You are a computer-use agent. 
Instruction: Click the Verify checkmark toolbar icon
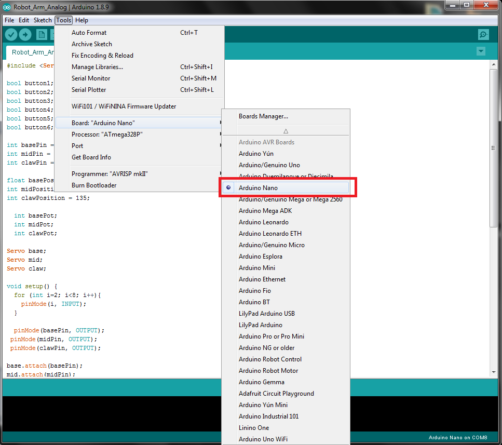(11, 34)
